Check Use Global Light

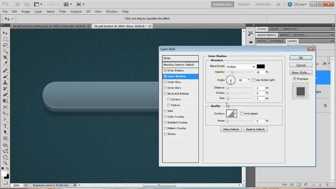(253, 80)
